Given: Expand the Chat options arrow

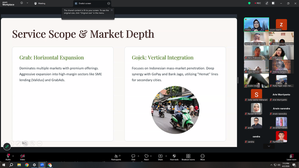Looking at the screenshot, I should (138, 156).
